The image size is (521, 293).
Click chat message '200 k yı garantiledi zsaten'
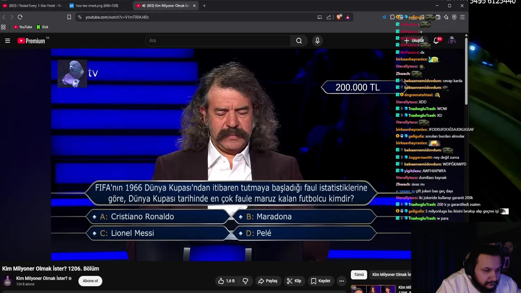point(458,204)
